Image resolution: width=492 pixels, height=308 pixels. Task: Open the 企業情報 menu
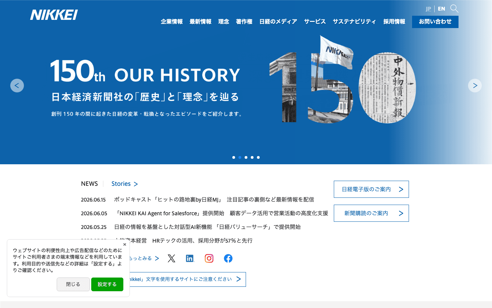[x=172, y=22]
